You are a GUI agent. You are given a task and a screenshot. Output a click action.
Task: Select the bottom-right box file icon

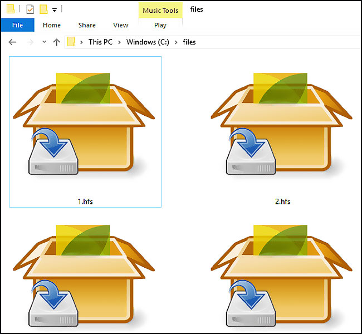[281, 276]
